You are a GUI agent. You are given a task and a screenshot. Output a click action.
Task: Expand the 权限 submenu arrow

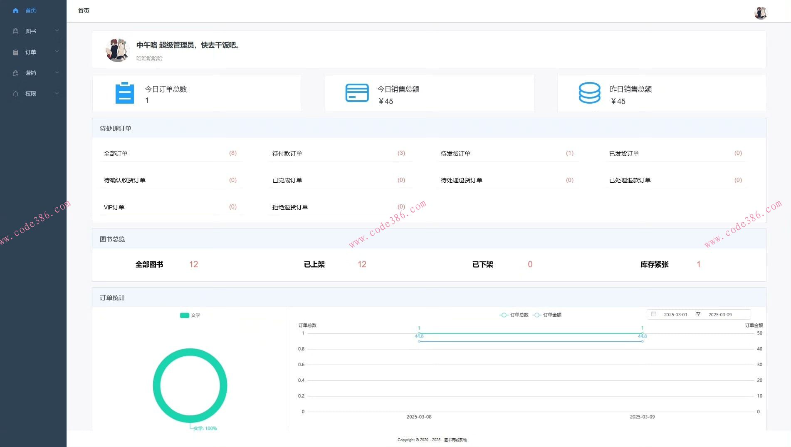(57, 93)
